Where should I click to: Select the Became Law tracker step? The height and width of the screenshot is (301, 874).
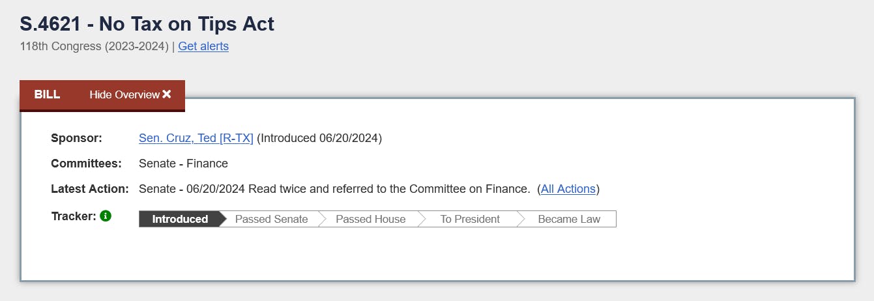568,219
